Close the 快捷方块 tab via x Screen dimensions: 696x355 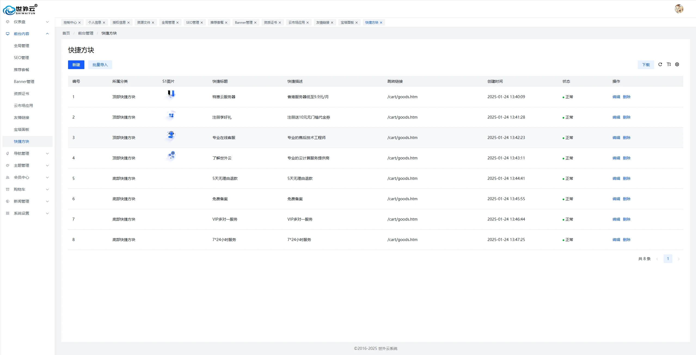(381, 23)
